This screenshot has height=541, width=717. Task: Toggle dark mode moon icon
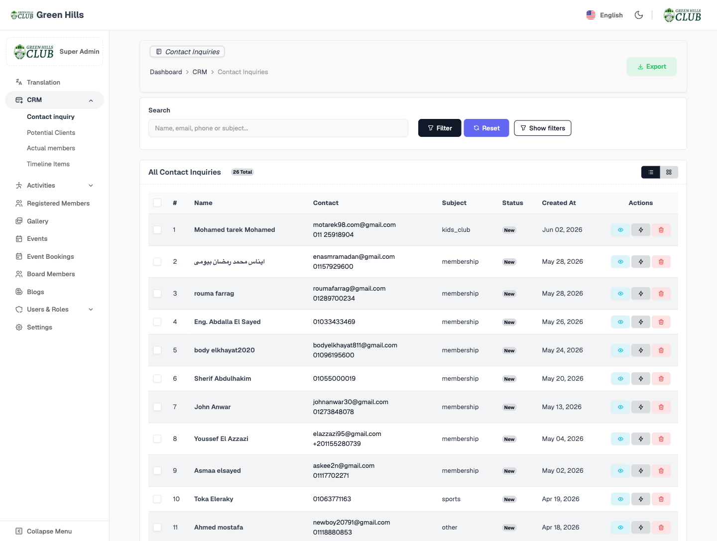639,15
